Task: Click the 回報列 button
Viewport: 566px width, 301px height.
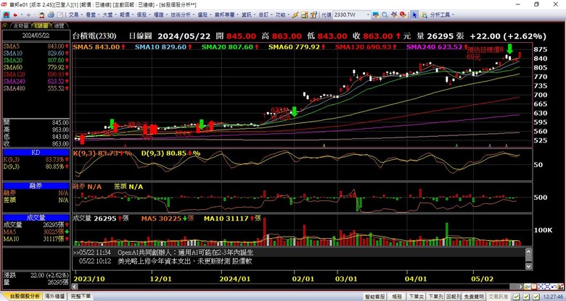Action: [454, 297]
